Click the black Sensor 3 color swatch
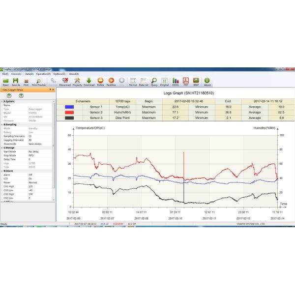 [69, 118]
